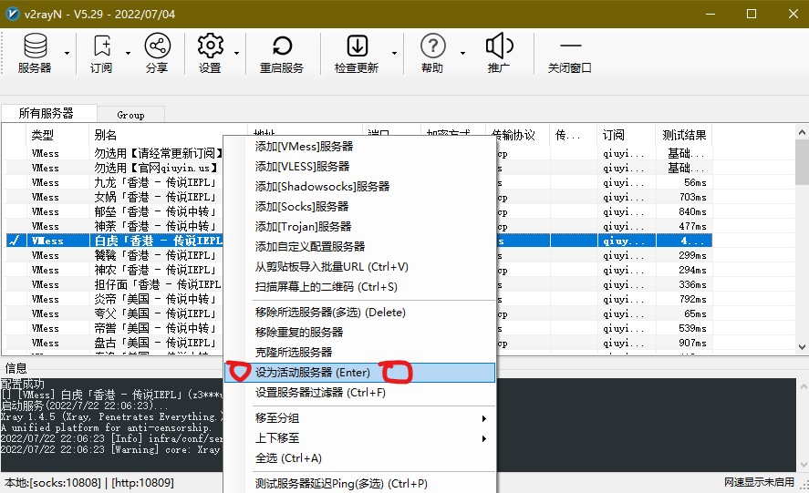Choose 克隆所选服务器 menu entry
This screenshot has height=493, width=809.
[x=294, y=353]
